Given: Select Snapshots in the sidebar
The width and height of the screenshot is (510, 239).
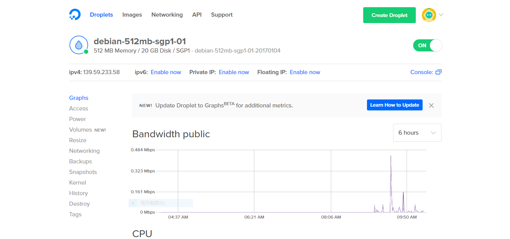Looking at the screenshot, I should 83,172.
